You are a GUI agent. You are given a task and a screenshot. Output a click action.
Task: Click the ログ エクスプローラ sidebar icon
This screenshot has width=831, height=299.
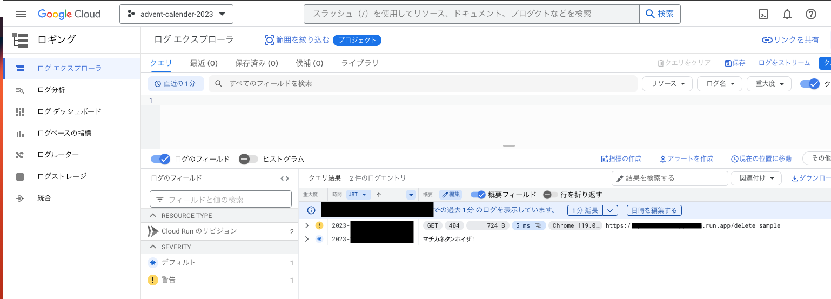pos(20,68)
